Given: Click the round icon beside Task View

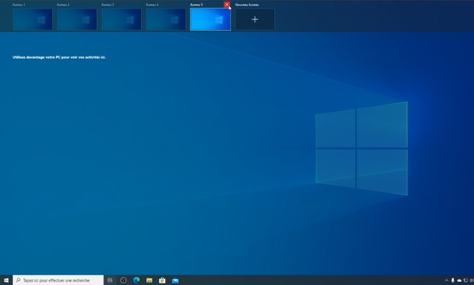Looking at the screenshot, I should (124, 280).
